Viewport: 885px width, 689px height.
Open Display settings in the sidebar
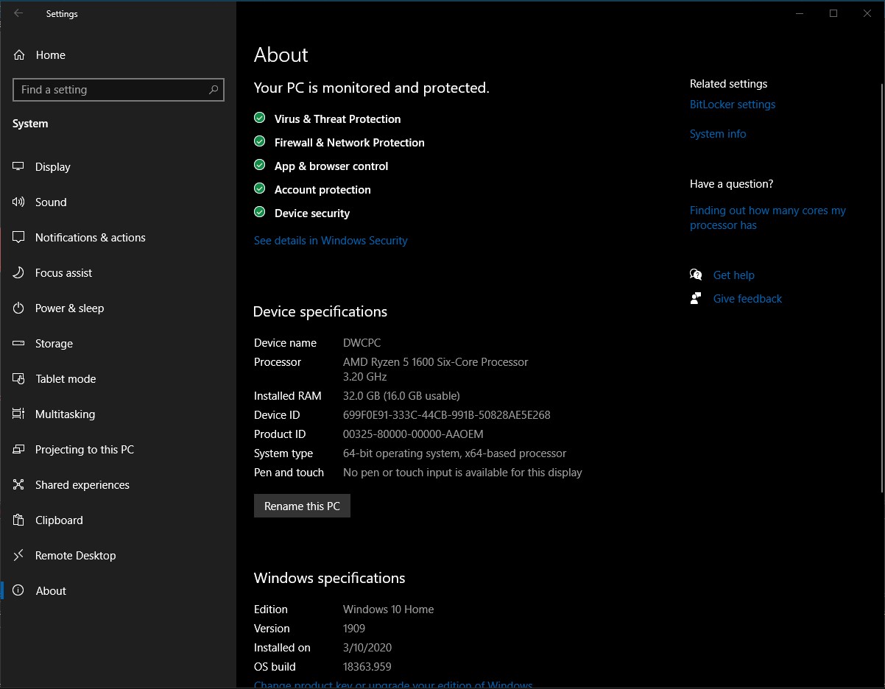[x=52, y=166]
